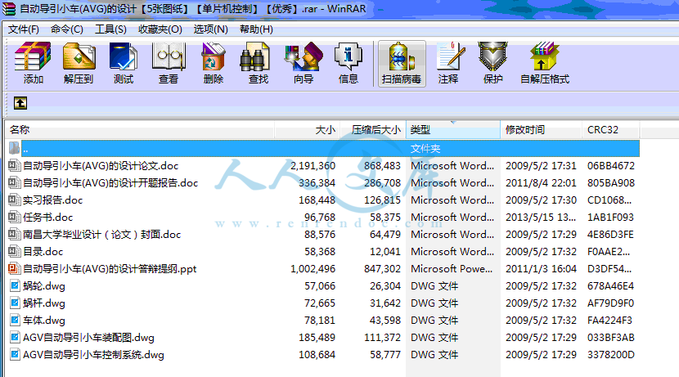This screenshot has height=377, width=679.
Task: Select the 任务书.doc file name
Action: pos(47,218)
